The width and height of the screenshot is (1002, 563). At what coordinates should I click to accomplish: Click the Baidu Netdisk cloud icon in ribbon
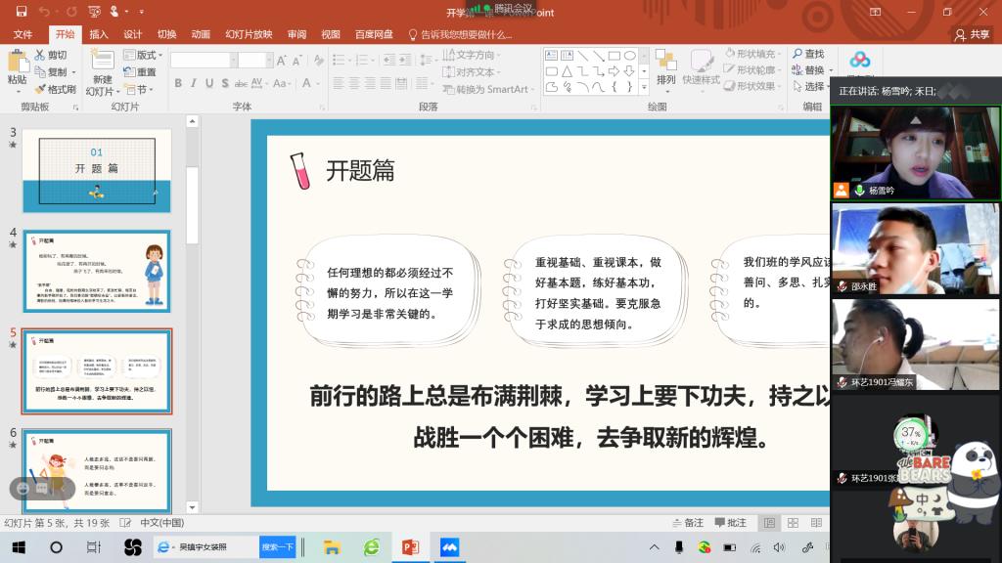coord(859,61)
